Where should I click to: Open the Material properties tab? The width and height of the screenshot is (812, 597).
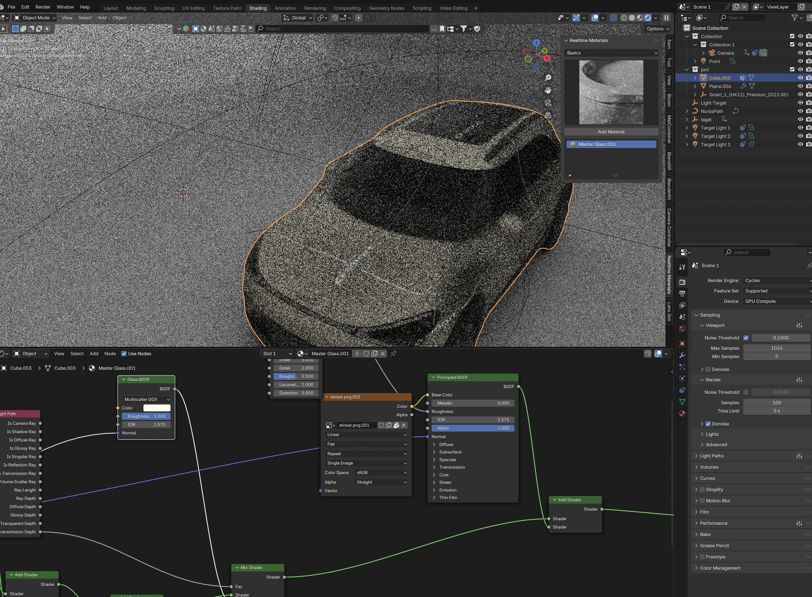tap(682, 413)
